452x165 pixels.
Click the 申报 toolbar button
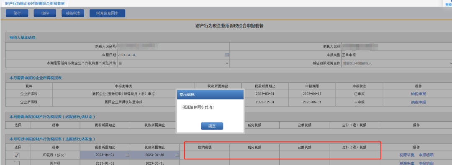[x=45, y=13]
